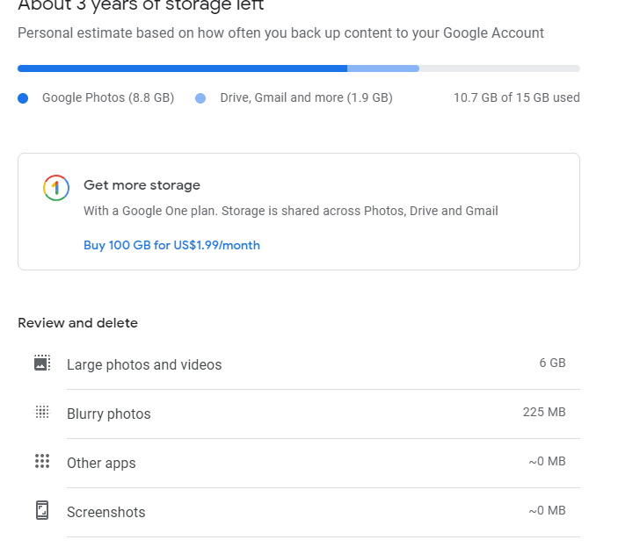Click the Blurry photos dotted icon
The image size is (640, 547).
pos(42,412)
